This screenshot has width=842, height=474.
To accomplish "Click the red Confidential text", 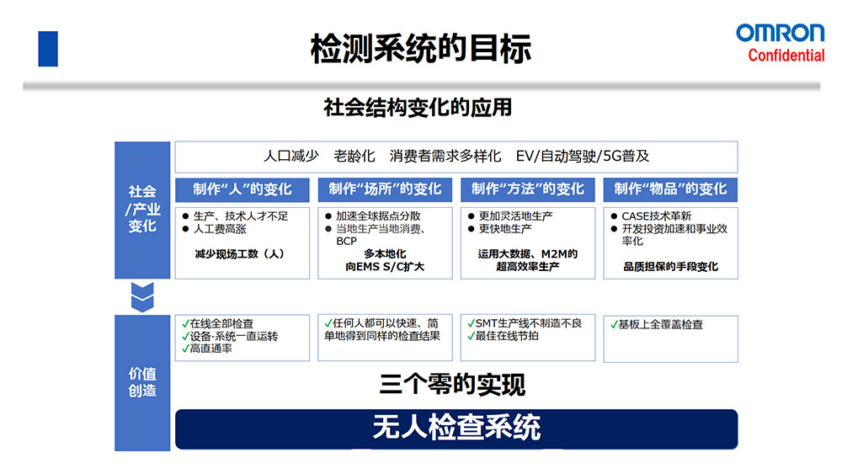I will point(786,56).
